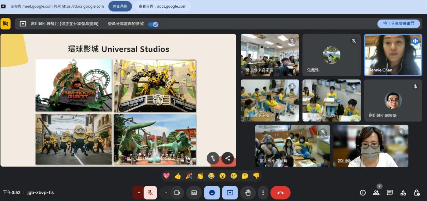Click stop sharing in browser bar
The image size is (427, 201).
point(120,6)
